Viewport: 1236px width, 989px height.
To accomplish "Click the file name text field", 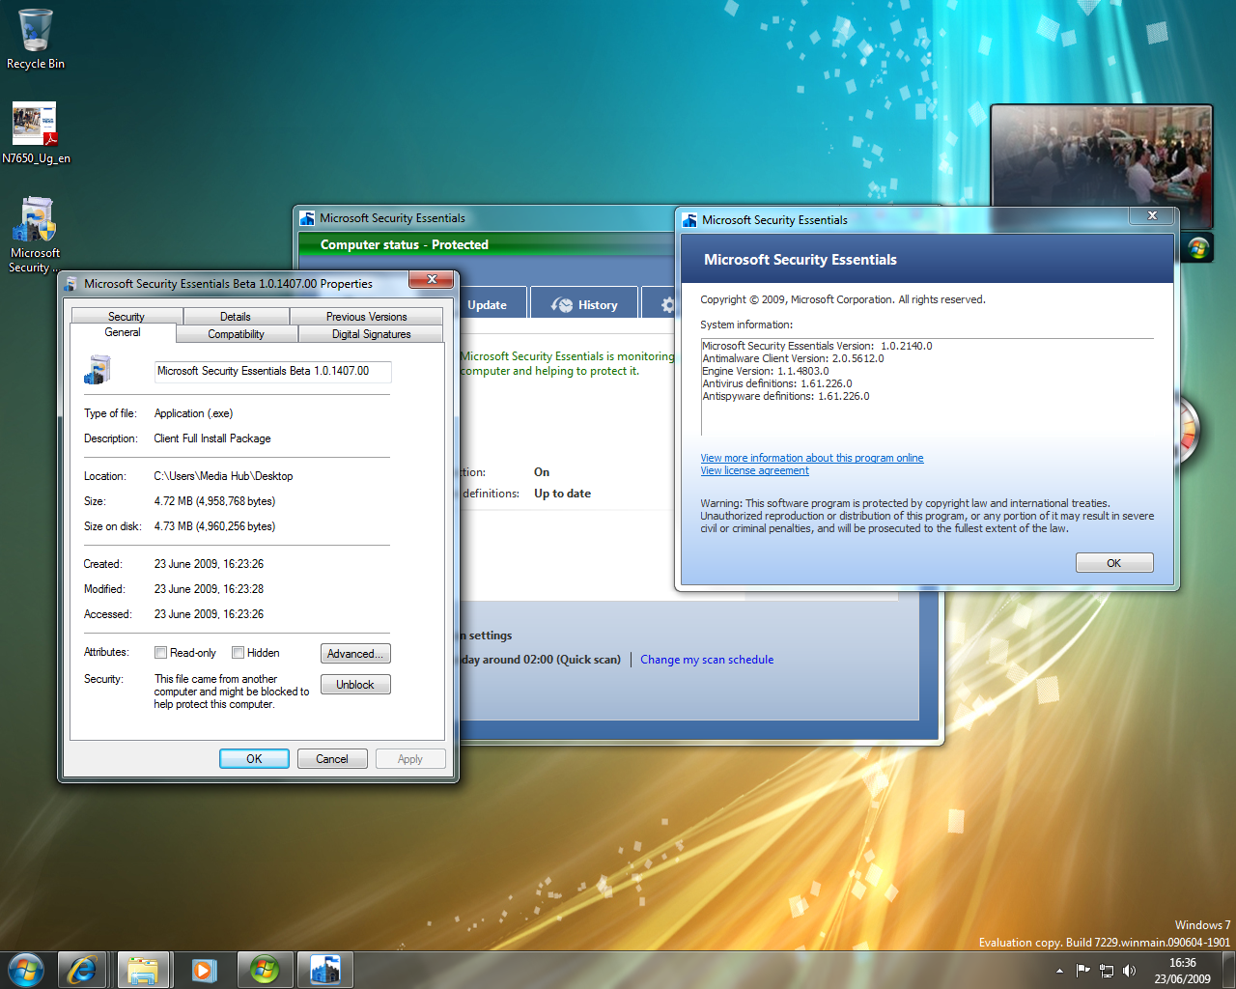I will [272, 371].
